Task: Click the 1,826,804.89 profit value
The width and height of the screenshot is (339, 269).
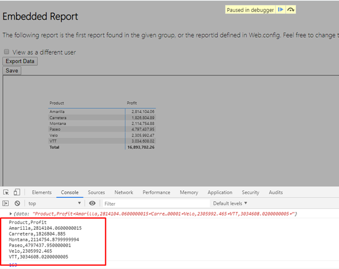Action: coord(143,118)
